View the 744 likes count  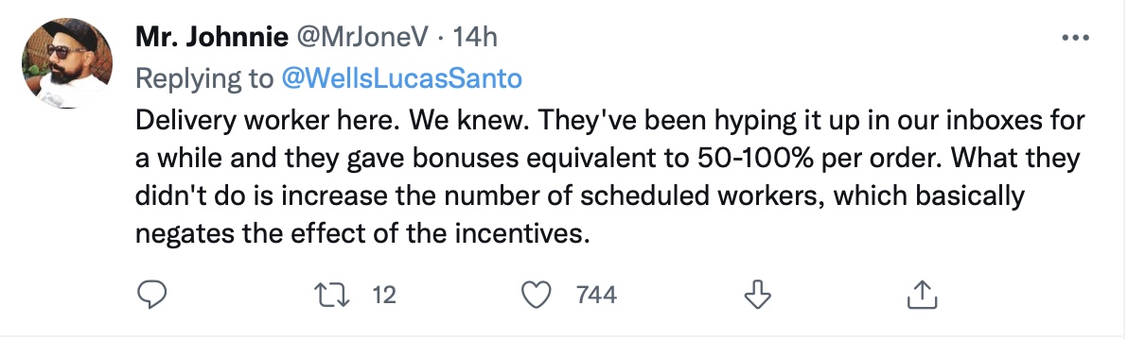(596, 294)
